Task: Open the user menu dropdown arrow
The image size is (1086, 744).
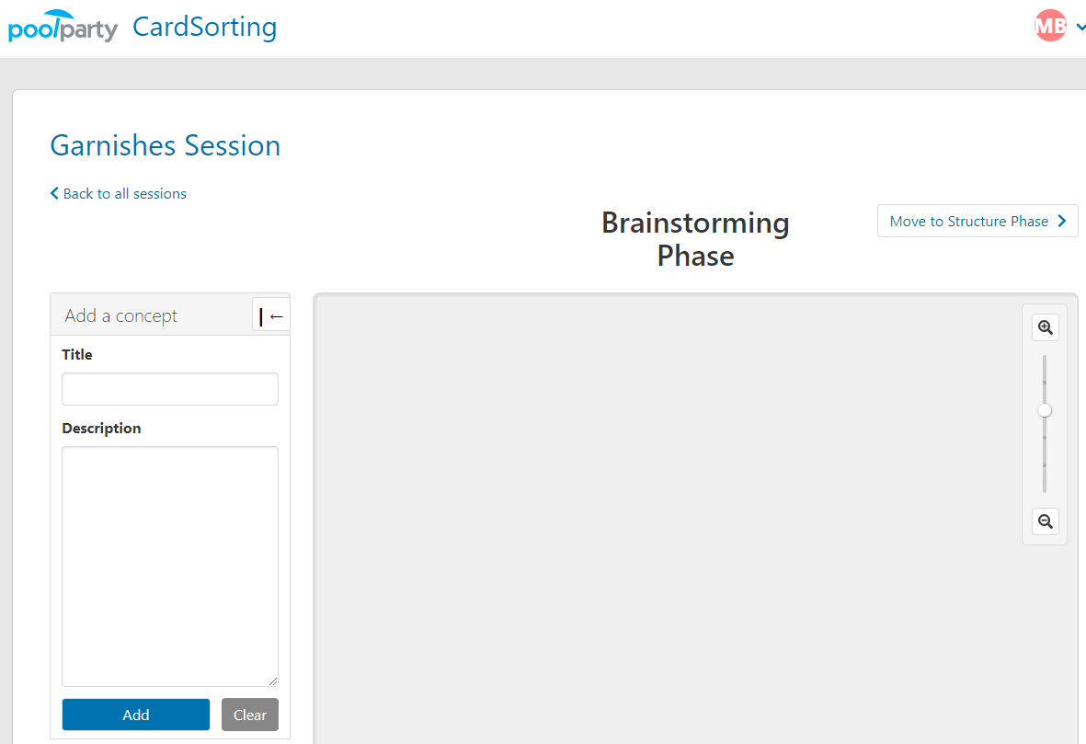Action: (x=1080, y=27)
